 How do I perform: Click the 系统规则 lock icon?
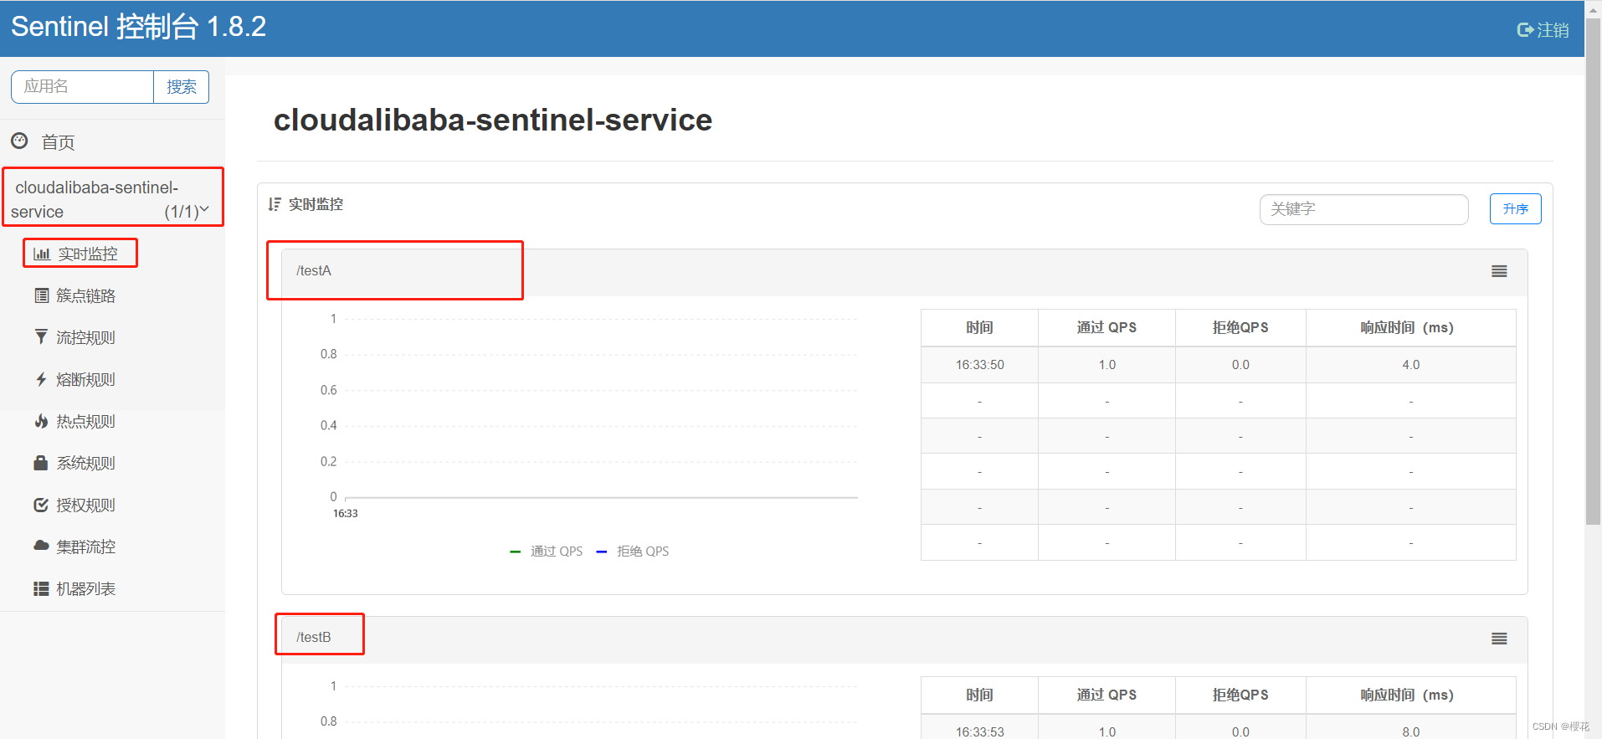click(x=41, y=463)
